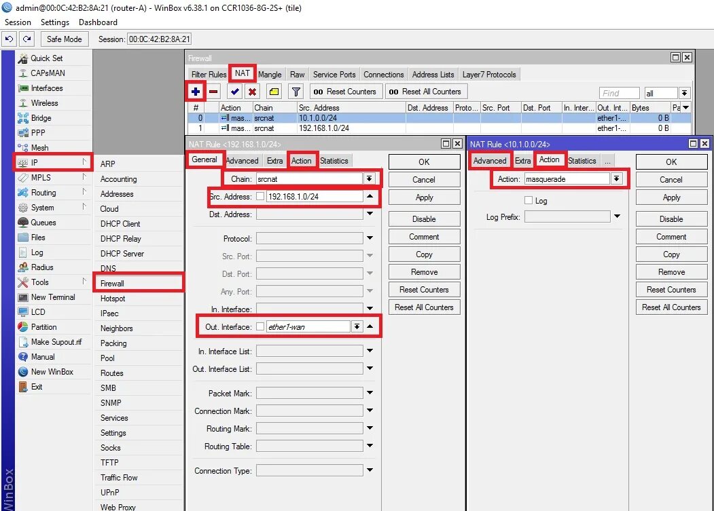This screenshot has height=511, width=714.
Task: Click the blue plus add rule icon
Action: click(x=196, y=92)
